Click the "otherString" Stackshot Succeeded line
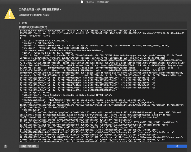This screenshot has width=191, height=152. (67, 95)
